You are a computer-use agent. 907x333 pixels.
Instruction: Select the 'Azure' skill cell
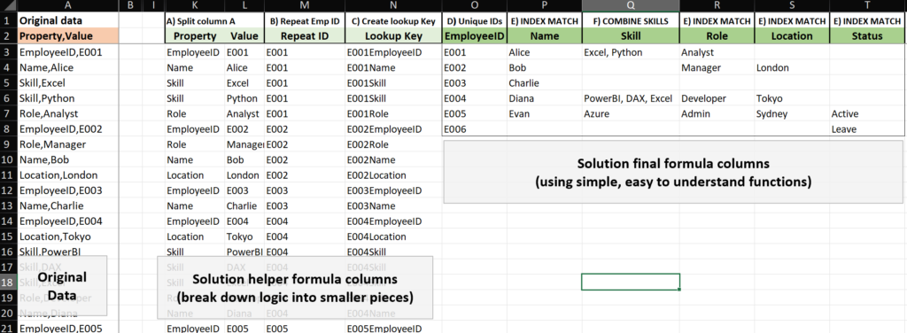pos(631,114)
